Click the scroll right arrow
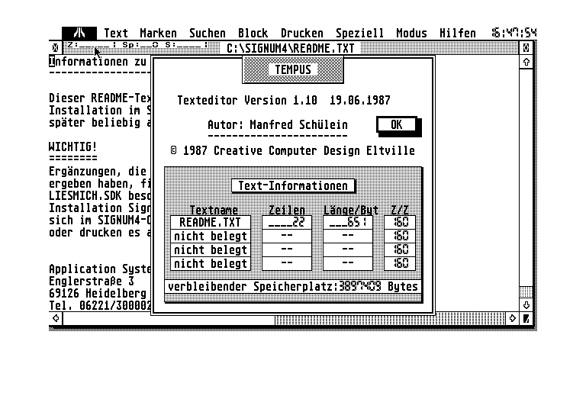Screen dimensions: 586x412 click(x=513, y=318)
